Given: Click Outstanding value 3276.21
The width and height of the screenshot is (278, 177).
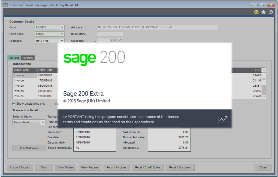Looking at the screenshot, I should coord(183,148).
